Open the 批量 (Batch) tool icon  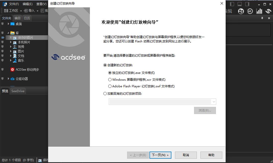point(43,11)
